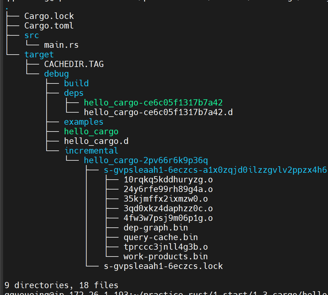Viewport: 328px width, 295px height.
Task: Click the hello_cargo-2pv66r6k9p36q directory
Action: tap(146, 160)
